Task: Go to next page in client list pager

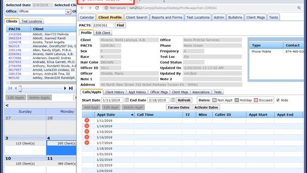Action: 65,88
